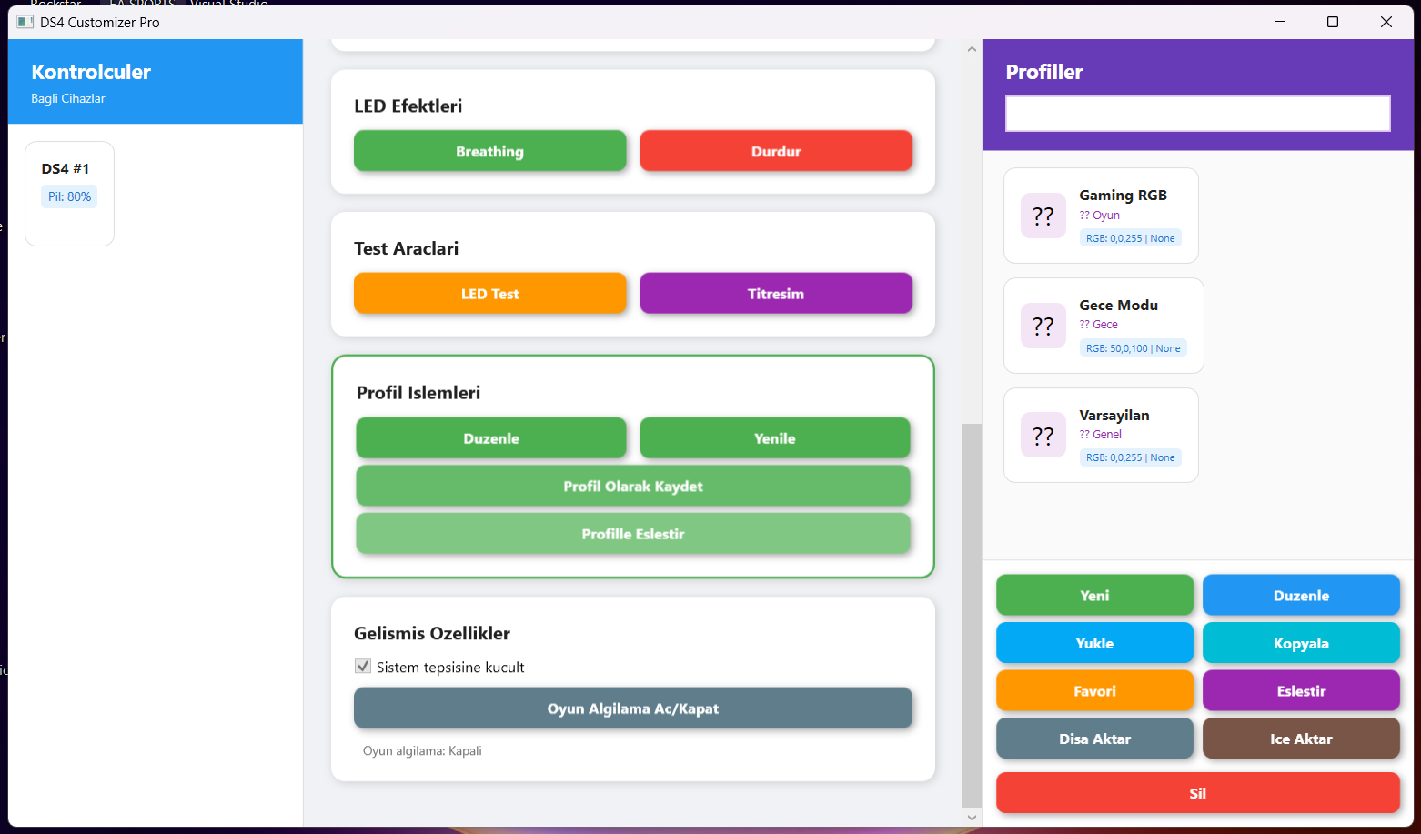Toggle Oyun Algilama Ac/Kapat
This screenshot has width=1421, height=834.
633,708
